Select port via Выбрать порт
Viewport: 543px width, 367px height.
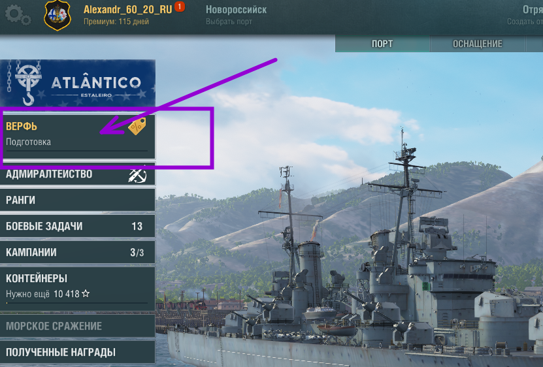click(x=229, y=22)
